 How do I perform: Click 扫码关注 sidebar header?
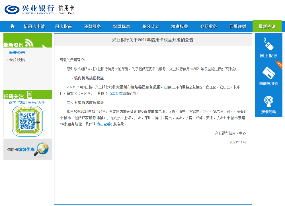[28, 95]
